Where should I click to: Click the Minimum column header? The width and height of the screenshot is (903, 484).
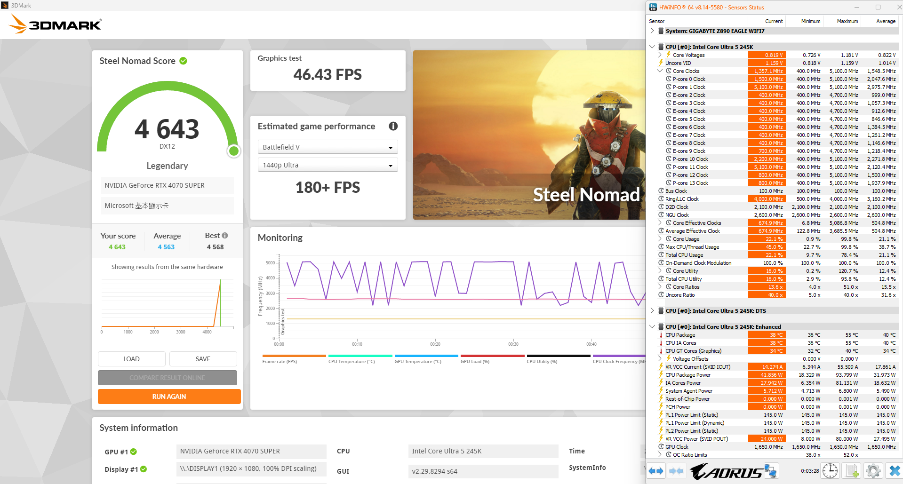coord(804,21)
